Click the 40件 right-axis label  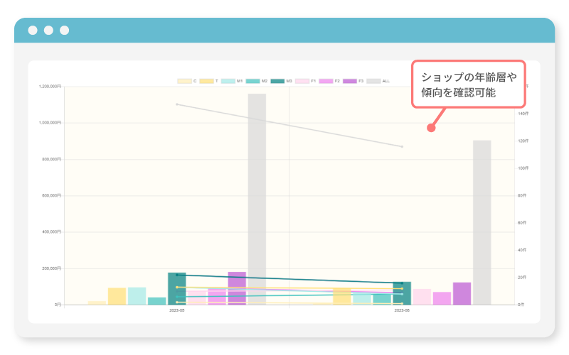[522, 251]
